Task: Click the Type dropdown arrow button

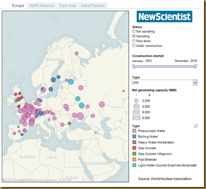Action: point(195,83)
